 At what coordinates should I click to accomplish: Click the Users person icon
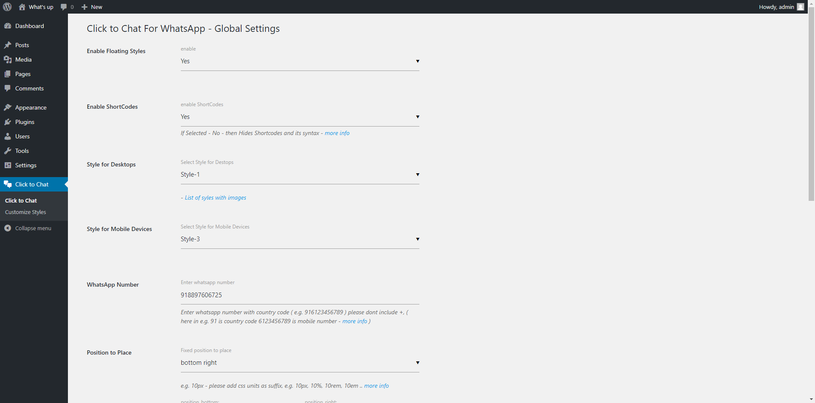[8, 136]
